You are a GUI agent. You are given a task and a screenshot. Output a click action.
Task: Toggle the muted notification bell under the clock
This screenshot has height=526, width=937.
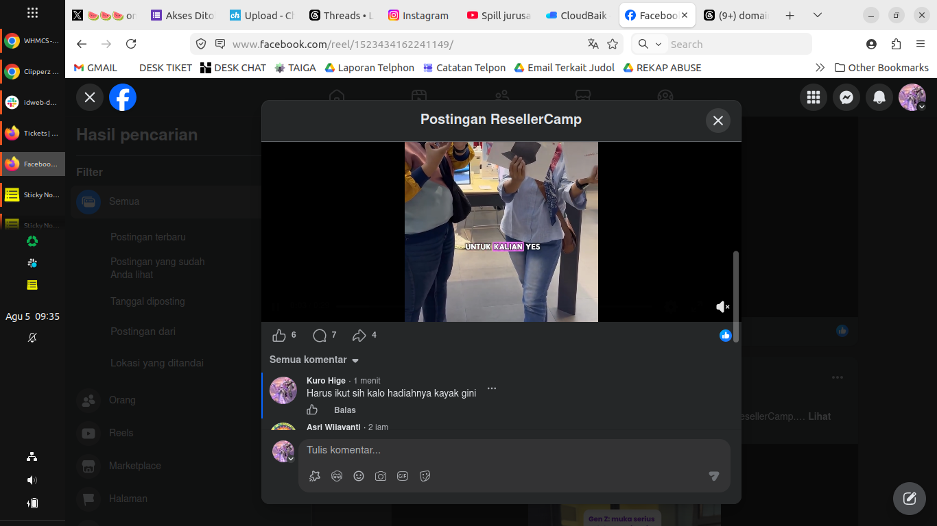pos(32,338)
